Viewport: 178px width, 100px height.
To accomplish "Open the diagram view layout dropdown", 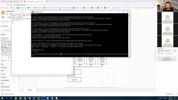I will point(3,17).
